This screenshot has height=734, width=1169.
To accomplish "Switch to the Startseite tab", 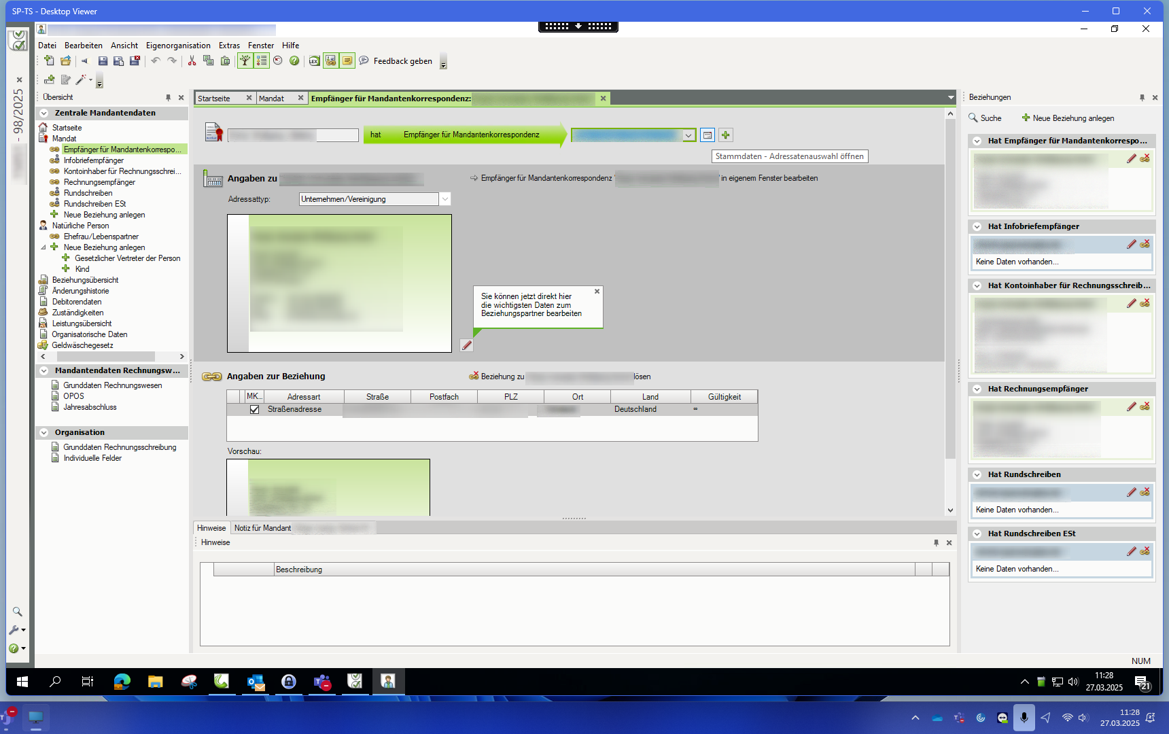I will pyautogui.click(x=215, y=99).
